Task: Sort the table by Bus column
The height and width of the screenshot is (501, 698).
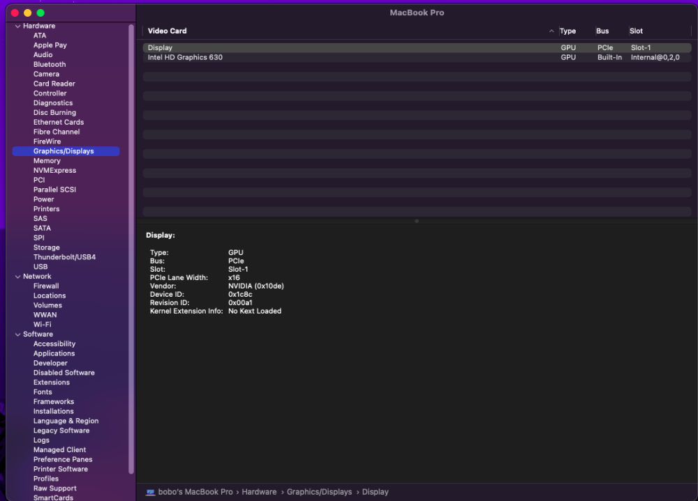Action: click(602, 31)
